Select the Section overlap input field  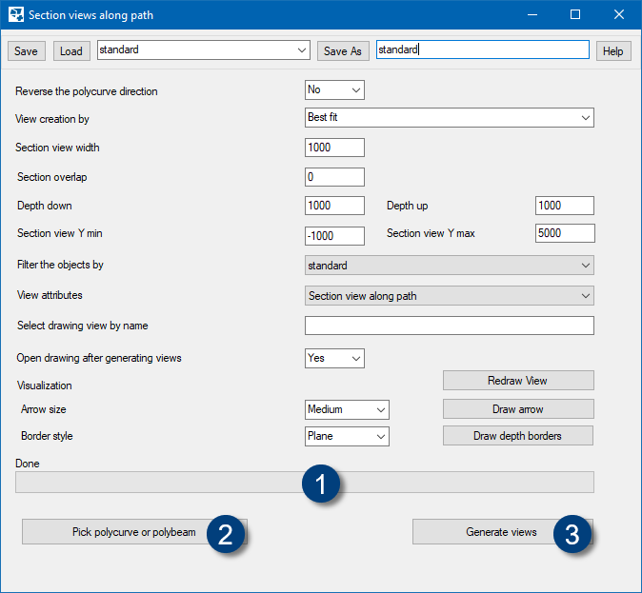point(334,177)
